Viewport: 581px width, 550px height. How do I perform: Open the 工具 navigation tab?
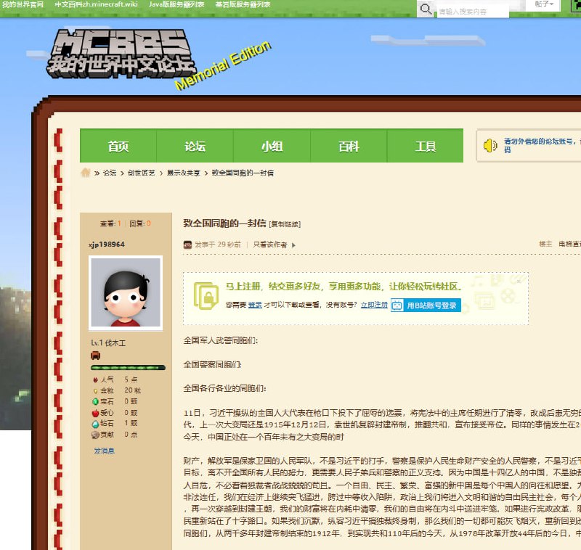coord(425,146)
